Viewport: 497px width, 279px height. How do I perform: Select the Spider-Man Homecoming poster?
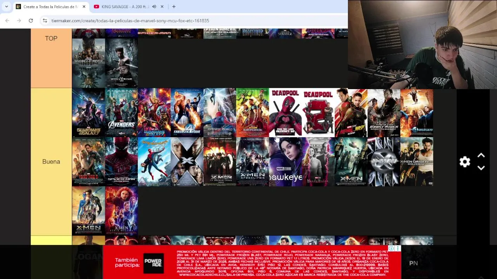[154, 162]
